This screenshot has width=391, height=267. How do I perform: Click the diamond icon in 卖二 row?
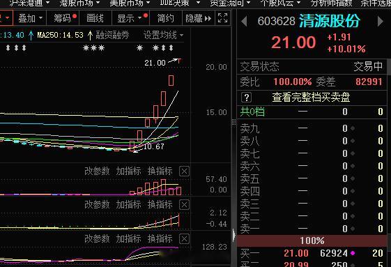click(x=353, y=216)
